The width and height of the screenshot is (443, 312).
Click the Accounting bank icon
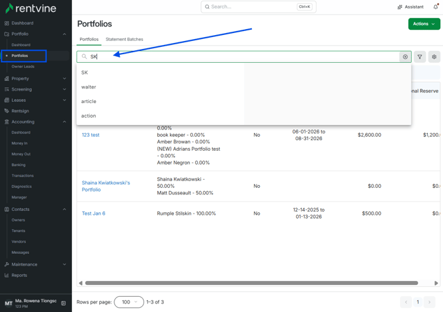[x=7, y=122]
